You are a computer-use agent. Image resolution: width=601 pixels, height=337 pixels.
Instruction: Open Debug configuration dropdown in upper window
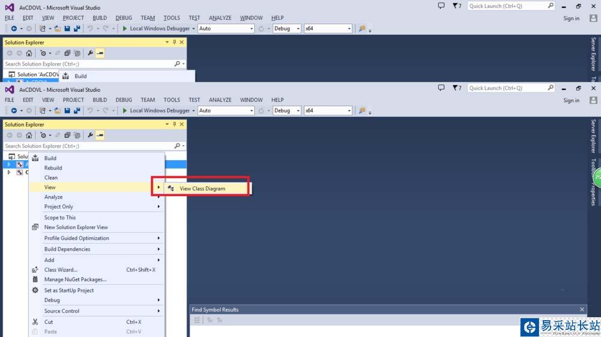pos(287,28)
